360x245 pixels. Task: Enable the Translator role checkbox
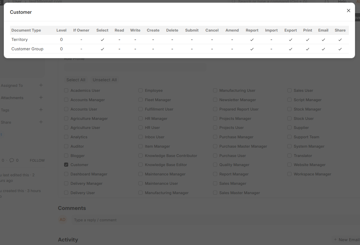(x=289, y=156)
